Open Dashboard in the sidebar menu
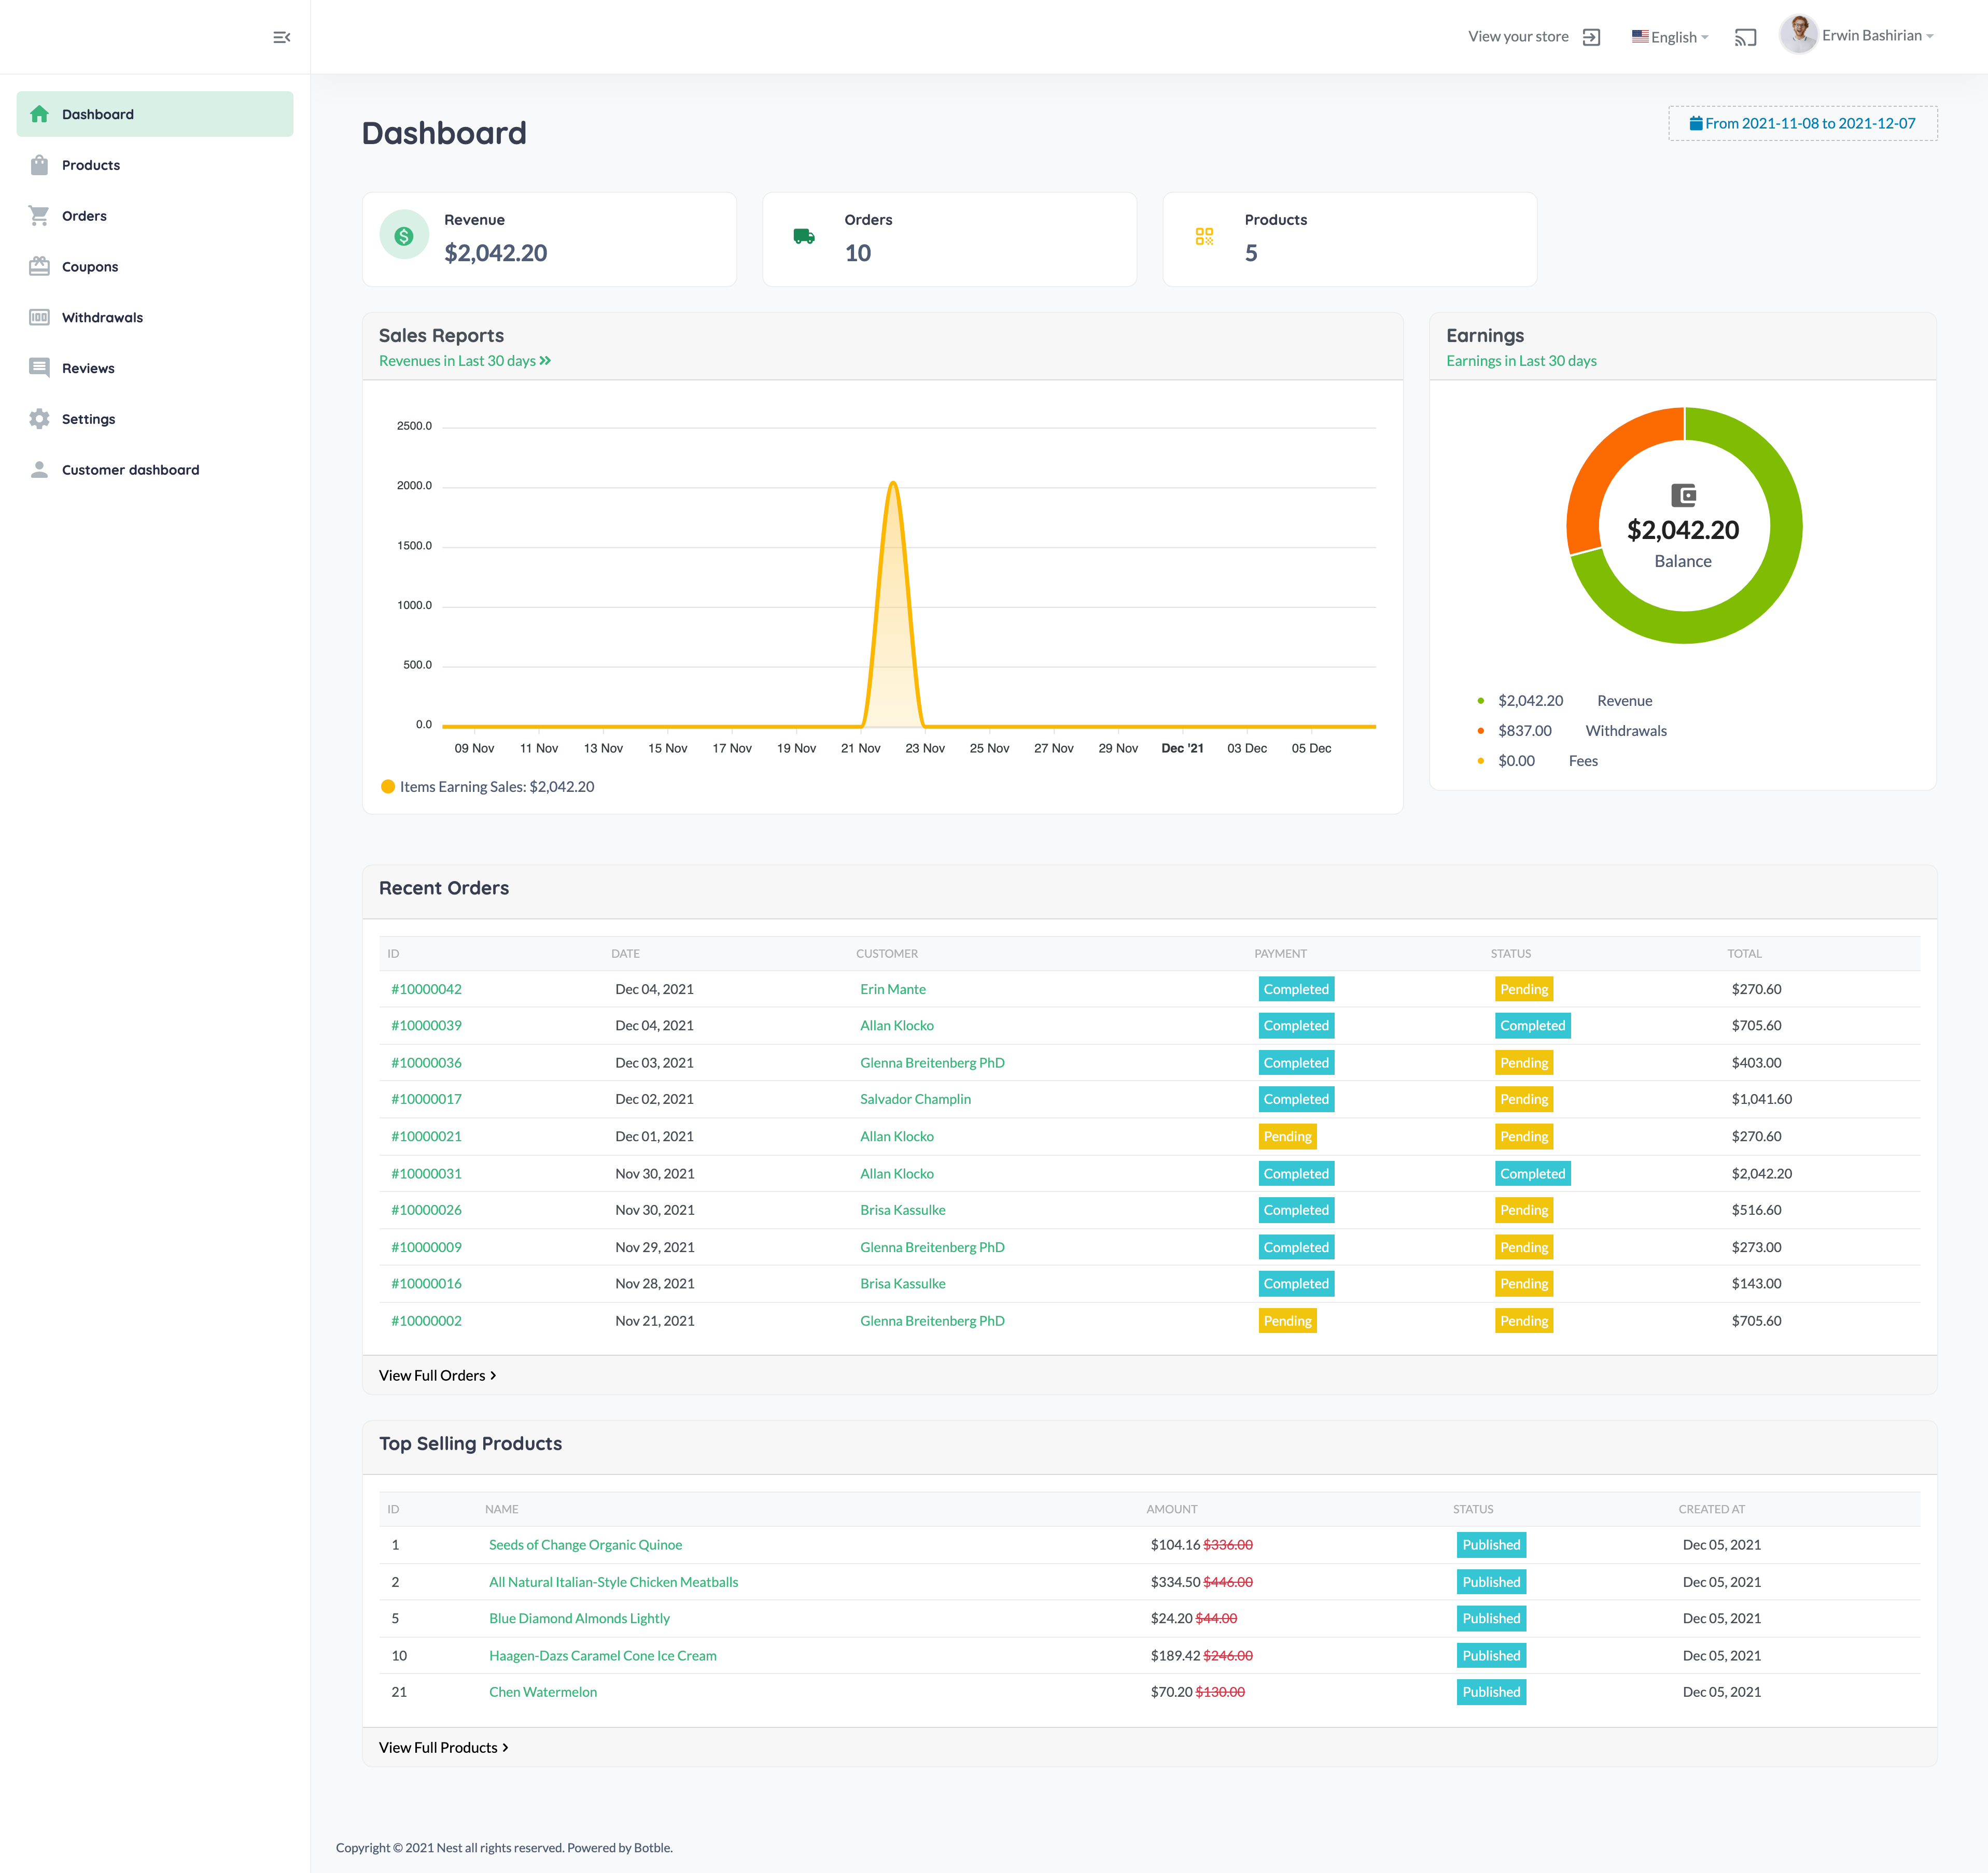The height and width of the screenshot is (1873, 1988). click(x=155, y=114)
